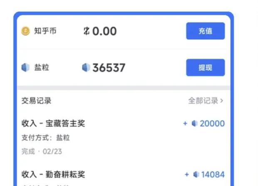Click the gold 知乎币 coin icon
This screenshot has width=258, height=186.
tap(26, 31)
